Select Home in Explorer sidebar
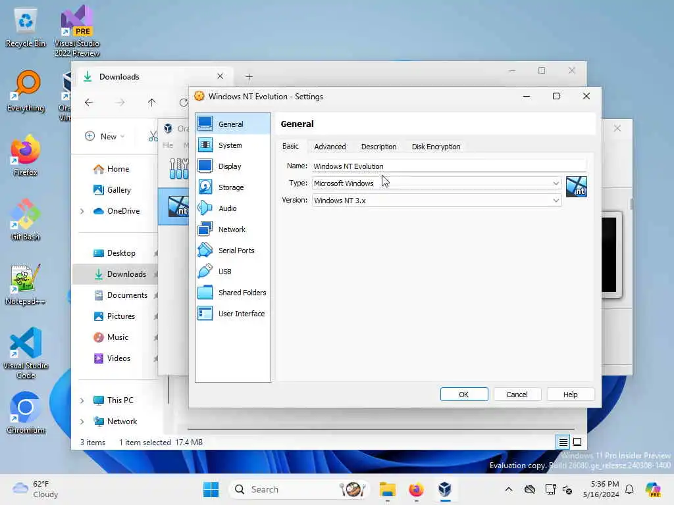The height and width of the screenshot is (505, 674). pyautogui.click(x=111, y=169)
